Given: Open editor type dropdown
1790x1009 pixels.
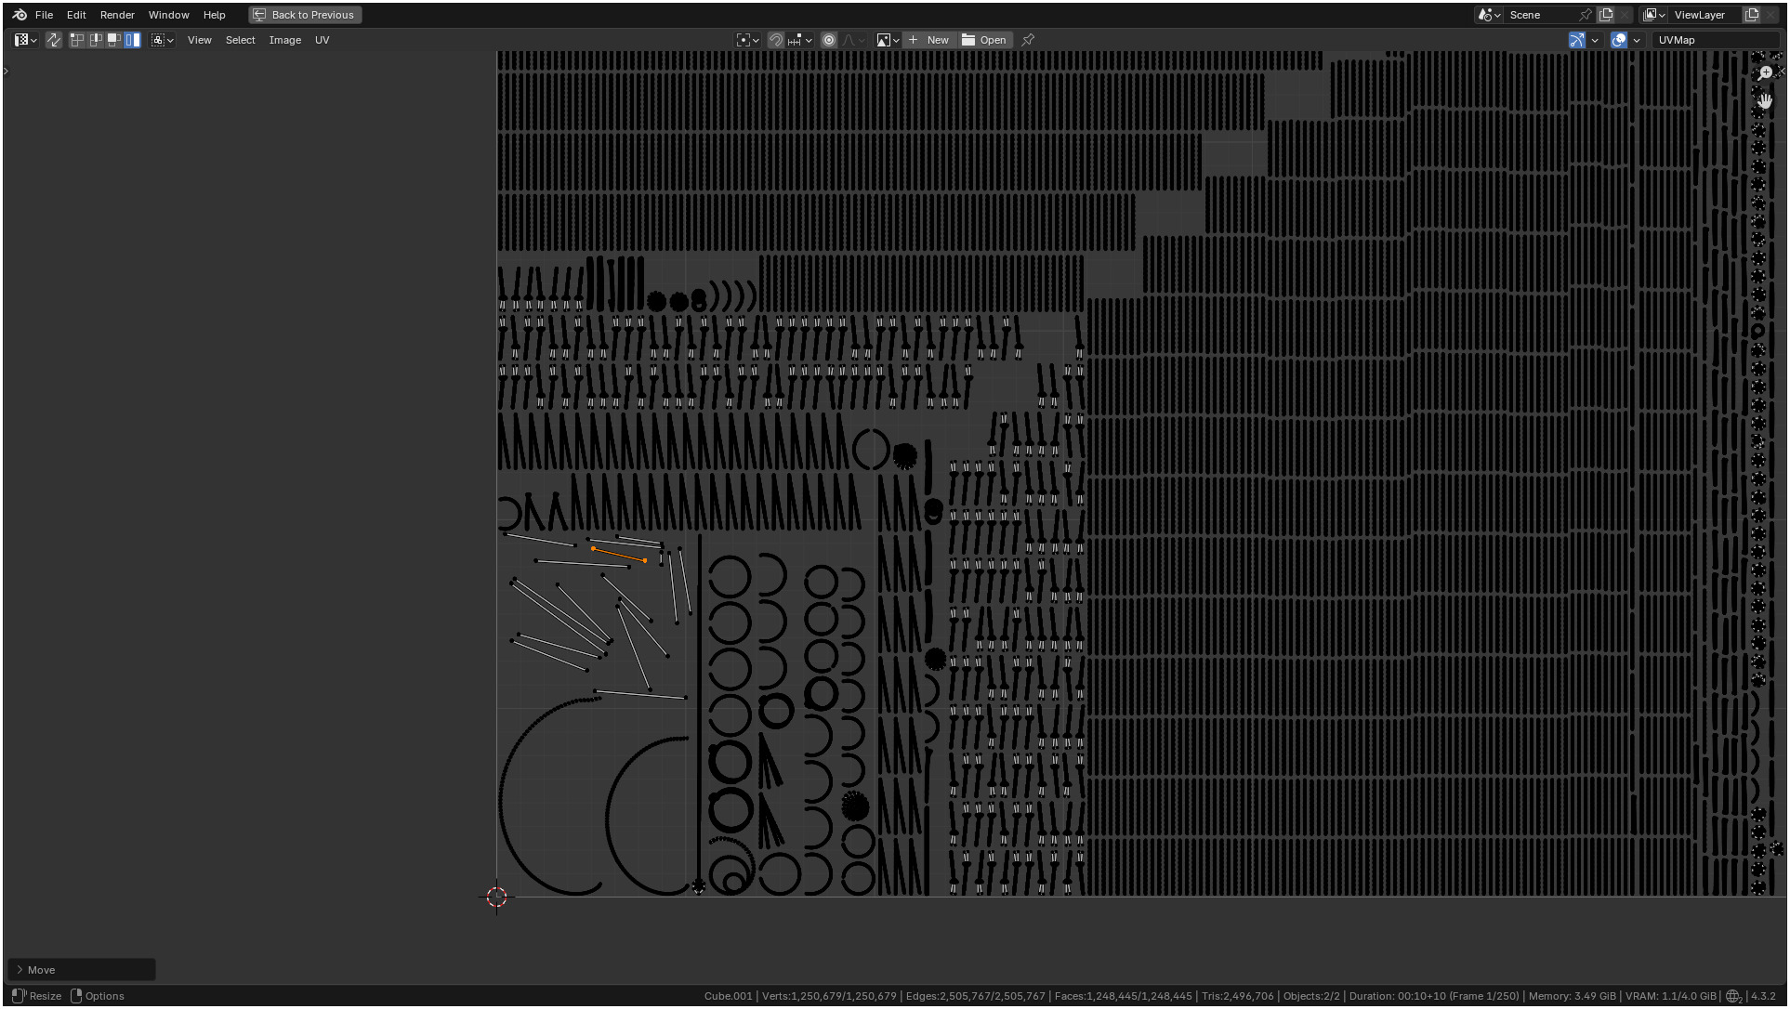Looking at the screenshot, I should (25, 40).
